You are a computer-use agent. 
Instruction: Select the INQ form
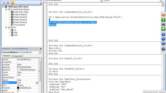(x=16, y=33)
